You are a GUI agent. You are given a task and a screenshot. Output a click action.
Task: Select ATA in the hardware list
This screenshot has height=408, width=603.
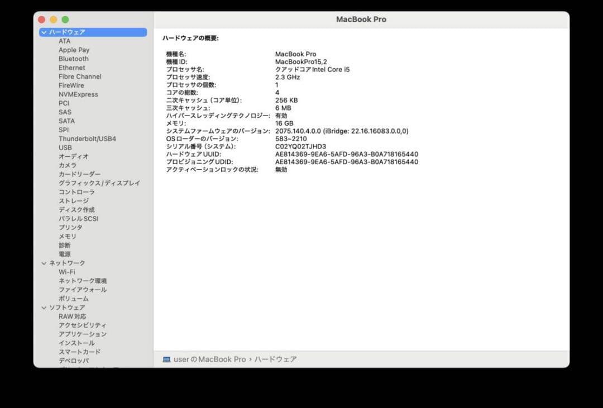64,41
